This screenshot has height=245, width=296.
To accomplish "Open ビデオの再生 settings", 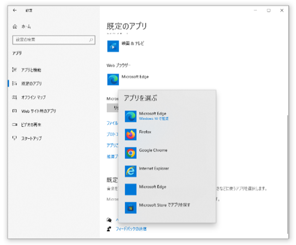I will point(31,125).
